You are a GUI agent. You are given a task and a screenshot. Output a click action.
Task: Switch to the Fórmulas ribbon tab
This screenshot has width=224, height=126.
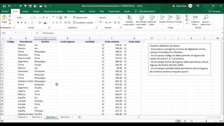pos(71,11)
